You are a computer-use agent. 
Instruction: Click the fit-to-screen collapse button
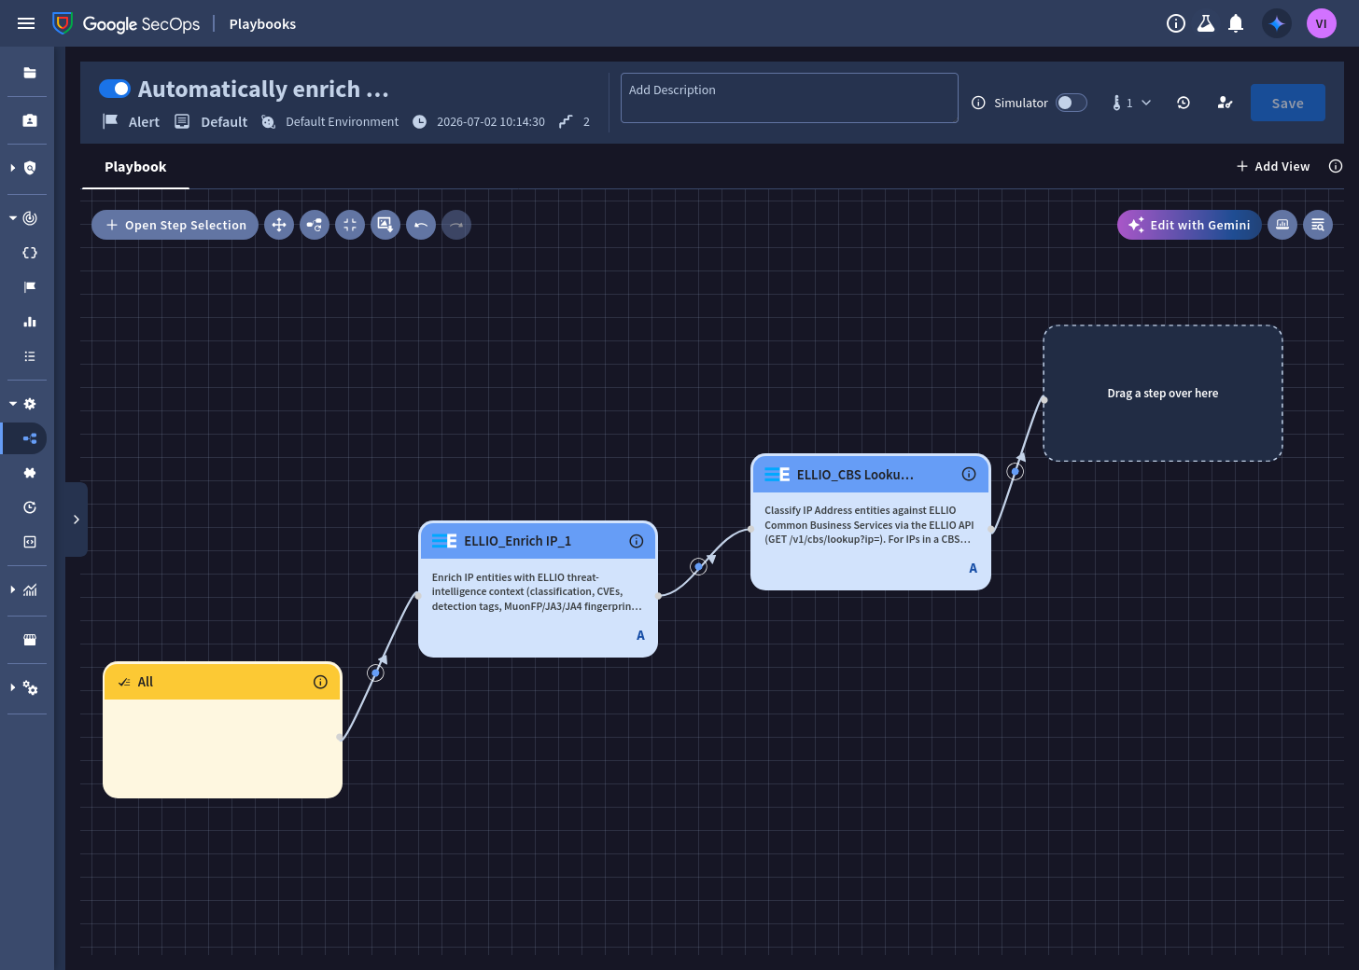click(x=350, y=225)
